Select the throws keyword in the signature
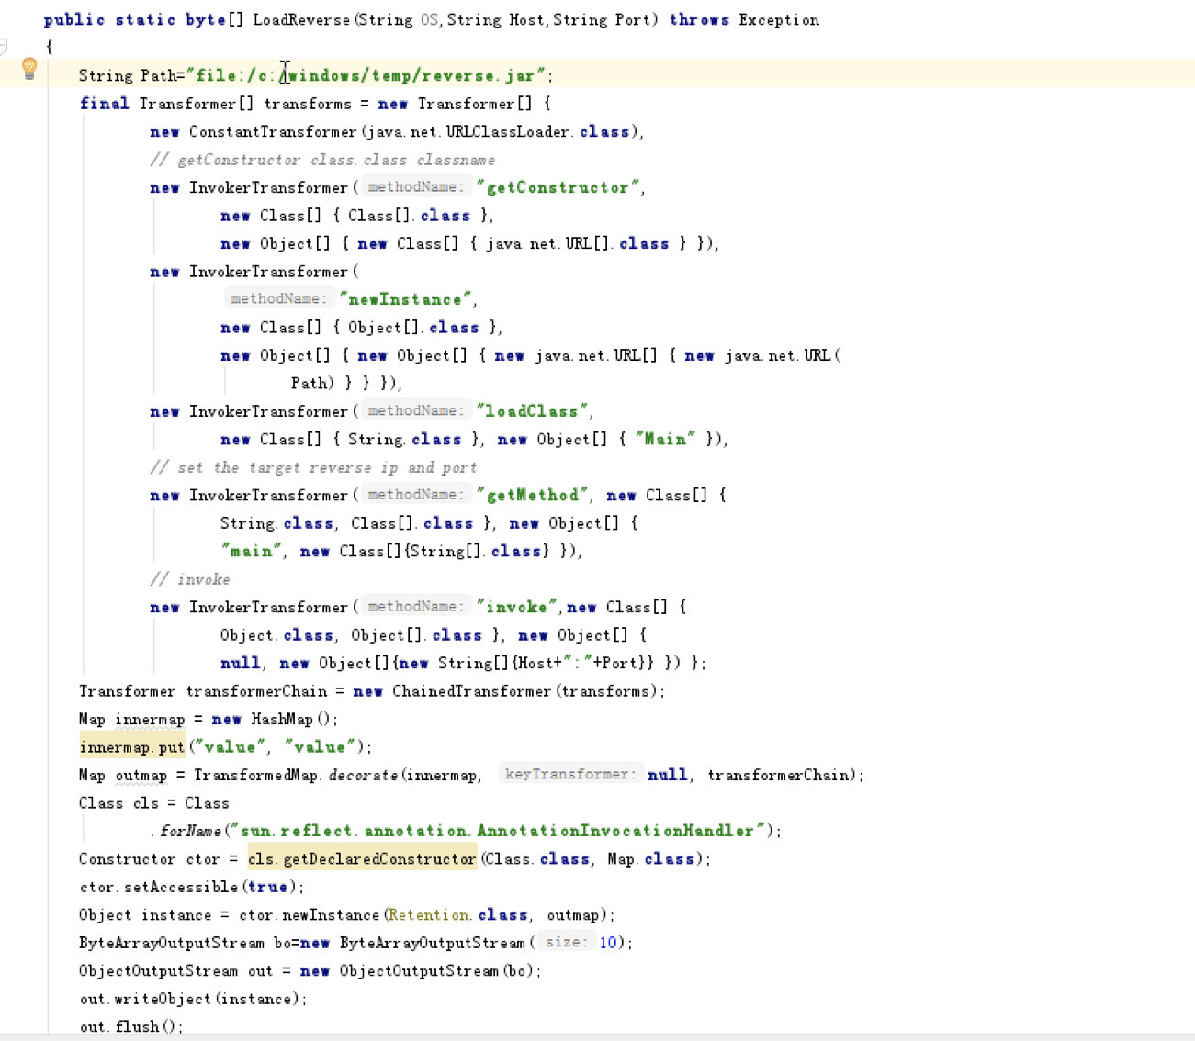Screen dimensions: 1195x1041 point(699,20)
